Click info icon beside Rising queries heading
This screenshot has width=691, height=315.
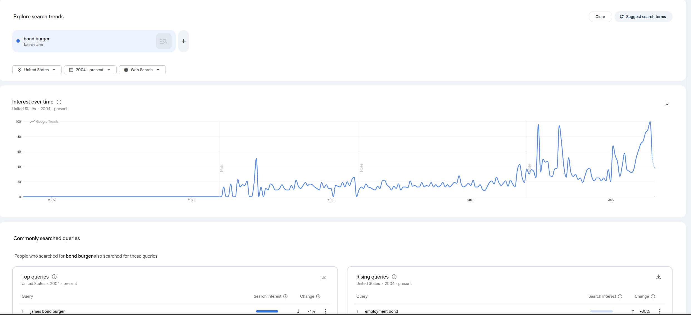pos(394,277)
